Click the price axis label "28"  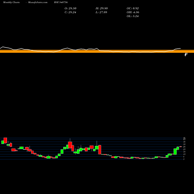pyautogui.click(x=184, y=147)
